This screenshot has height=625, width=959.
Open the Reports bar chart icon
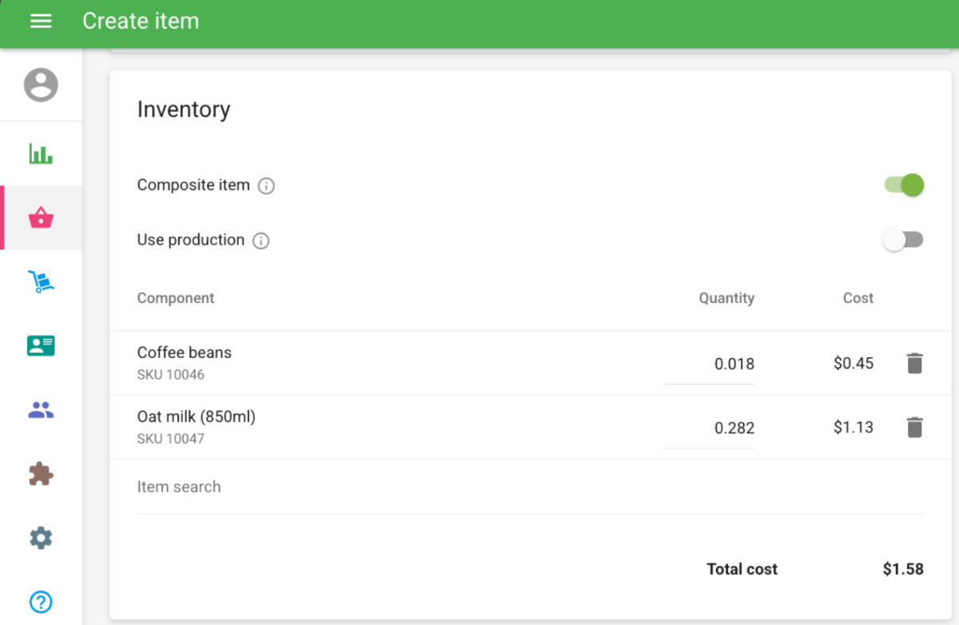(x=41, y=153)
